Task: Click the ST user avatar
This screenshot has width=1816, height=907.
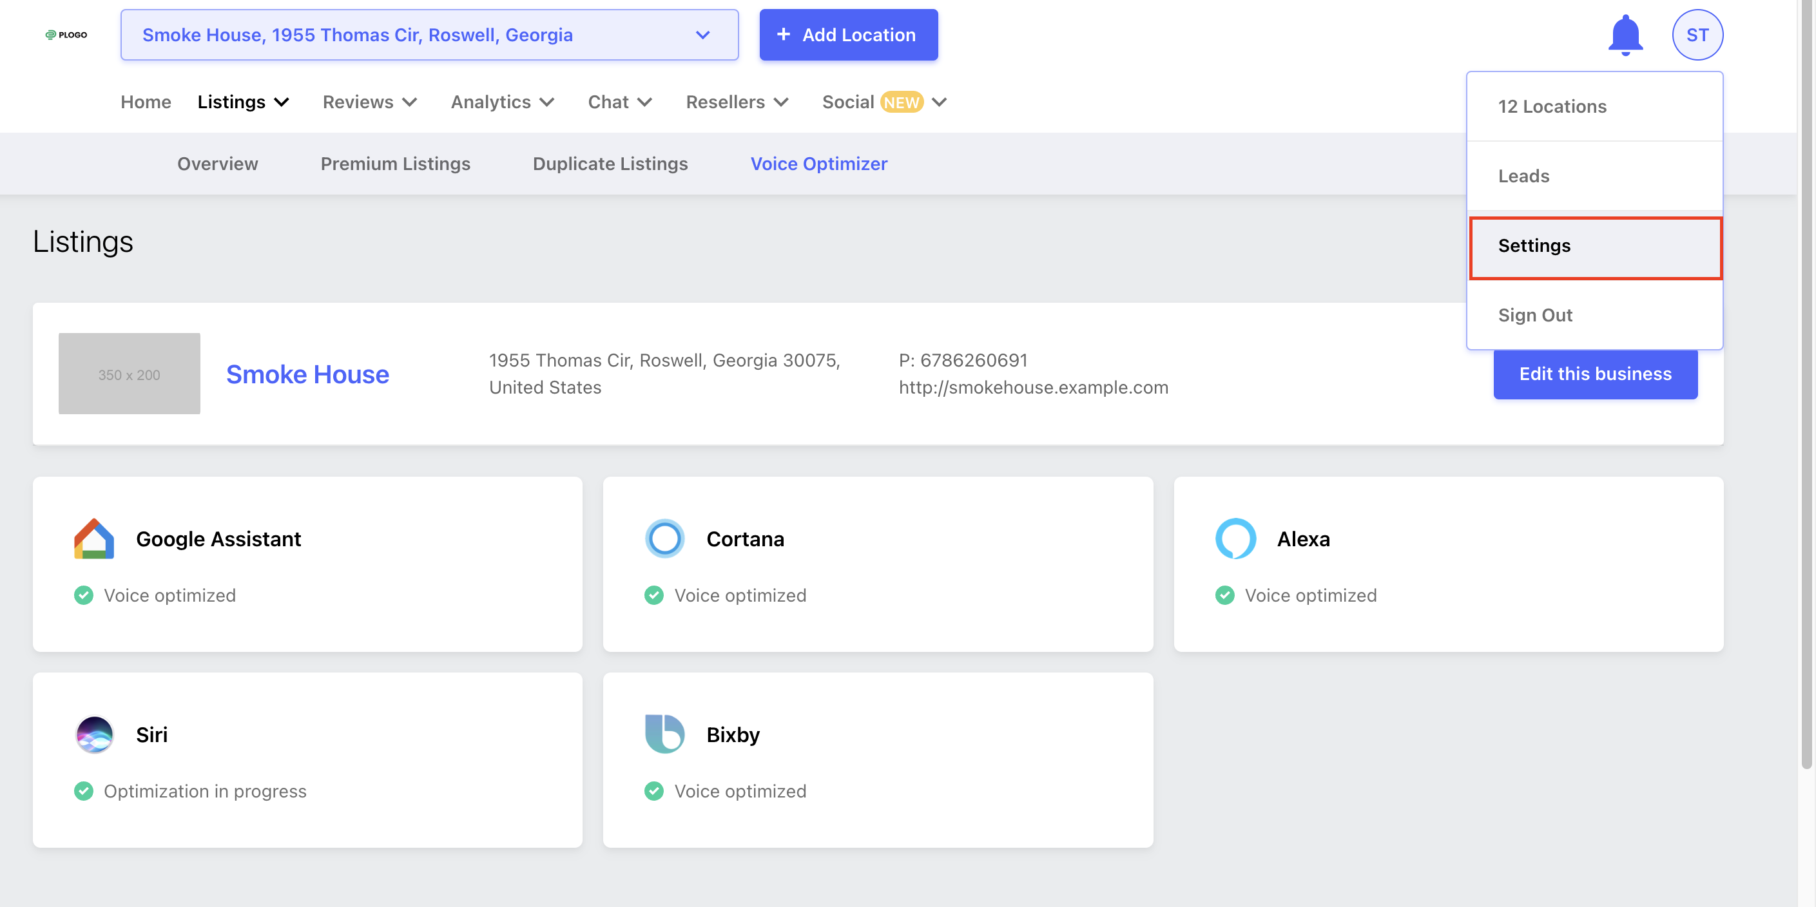Action: click(x=1697, y=35)
